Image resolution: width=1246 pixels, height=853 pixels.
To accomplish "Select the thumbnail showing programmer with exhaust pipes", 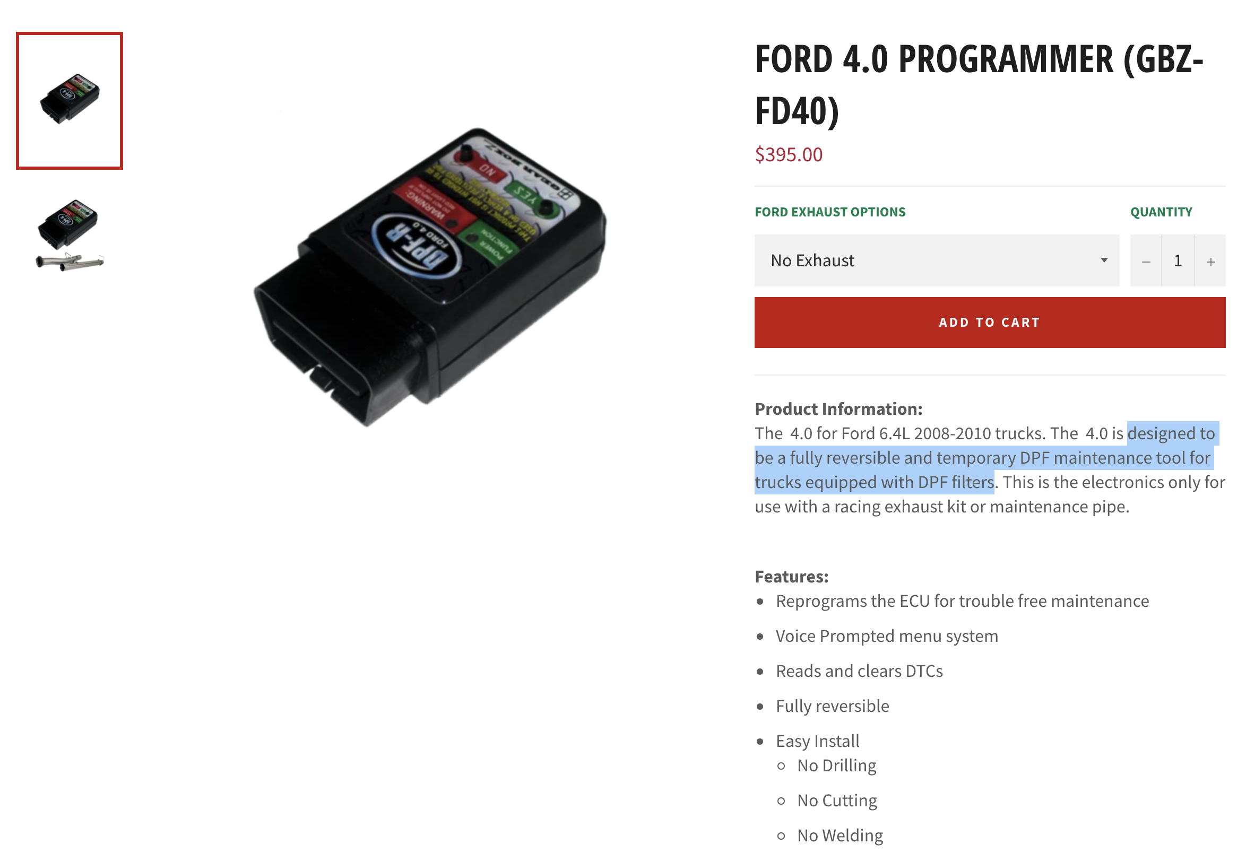I will (69, 234).
